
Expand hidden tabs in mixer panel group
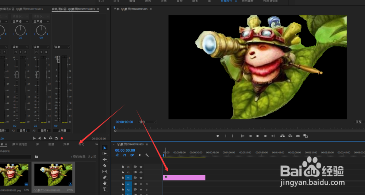tap(108, 9)
